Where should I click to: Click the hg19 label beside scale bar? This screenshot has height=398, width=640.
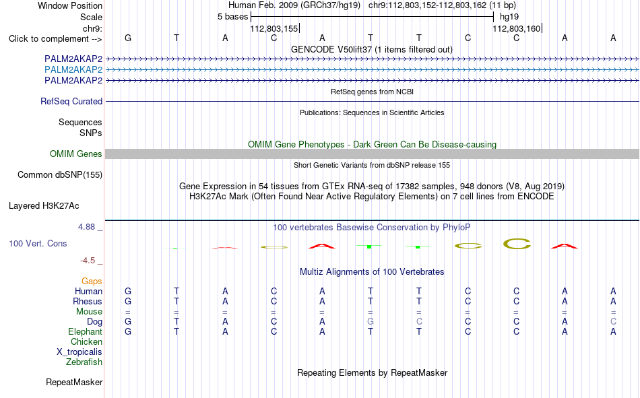point(509,17)
